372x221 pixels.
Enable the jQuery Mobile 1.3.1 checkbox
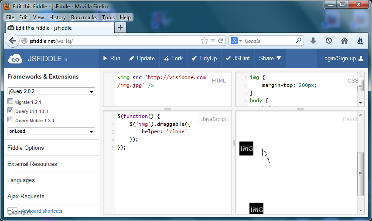[x=10, y=120]
